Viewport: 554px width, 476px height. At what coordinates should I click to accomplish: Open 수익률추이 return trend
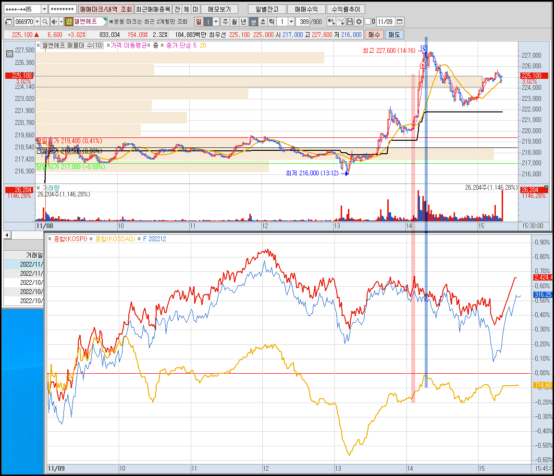pyautogui.click(x=346, y=9)
